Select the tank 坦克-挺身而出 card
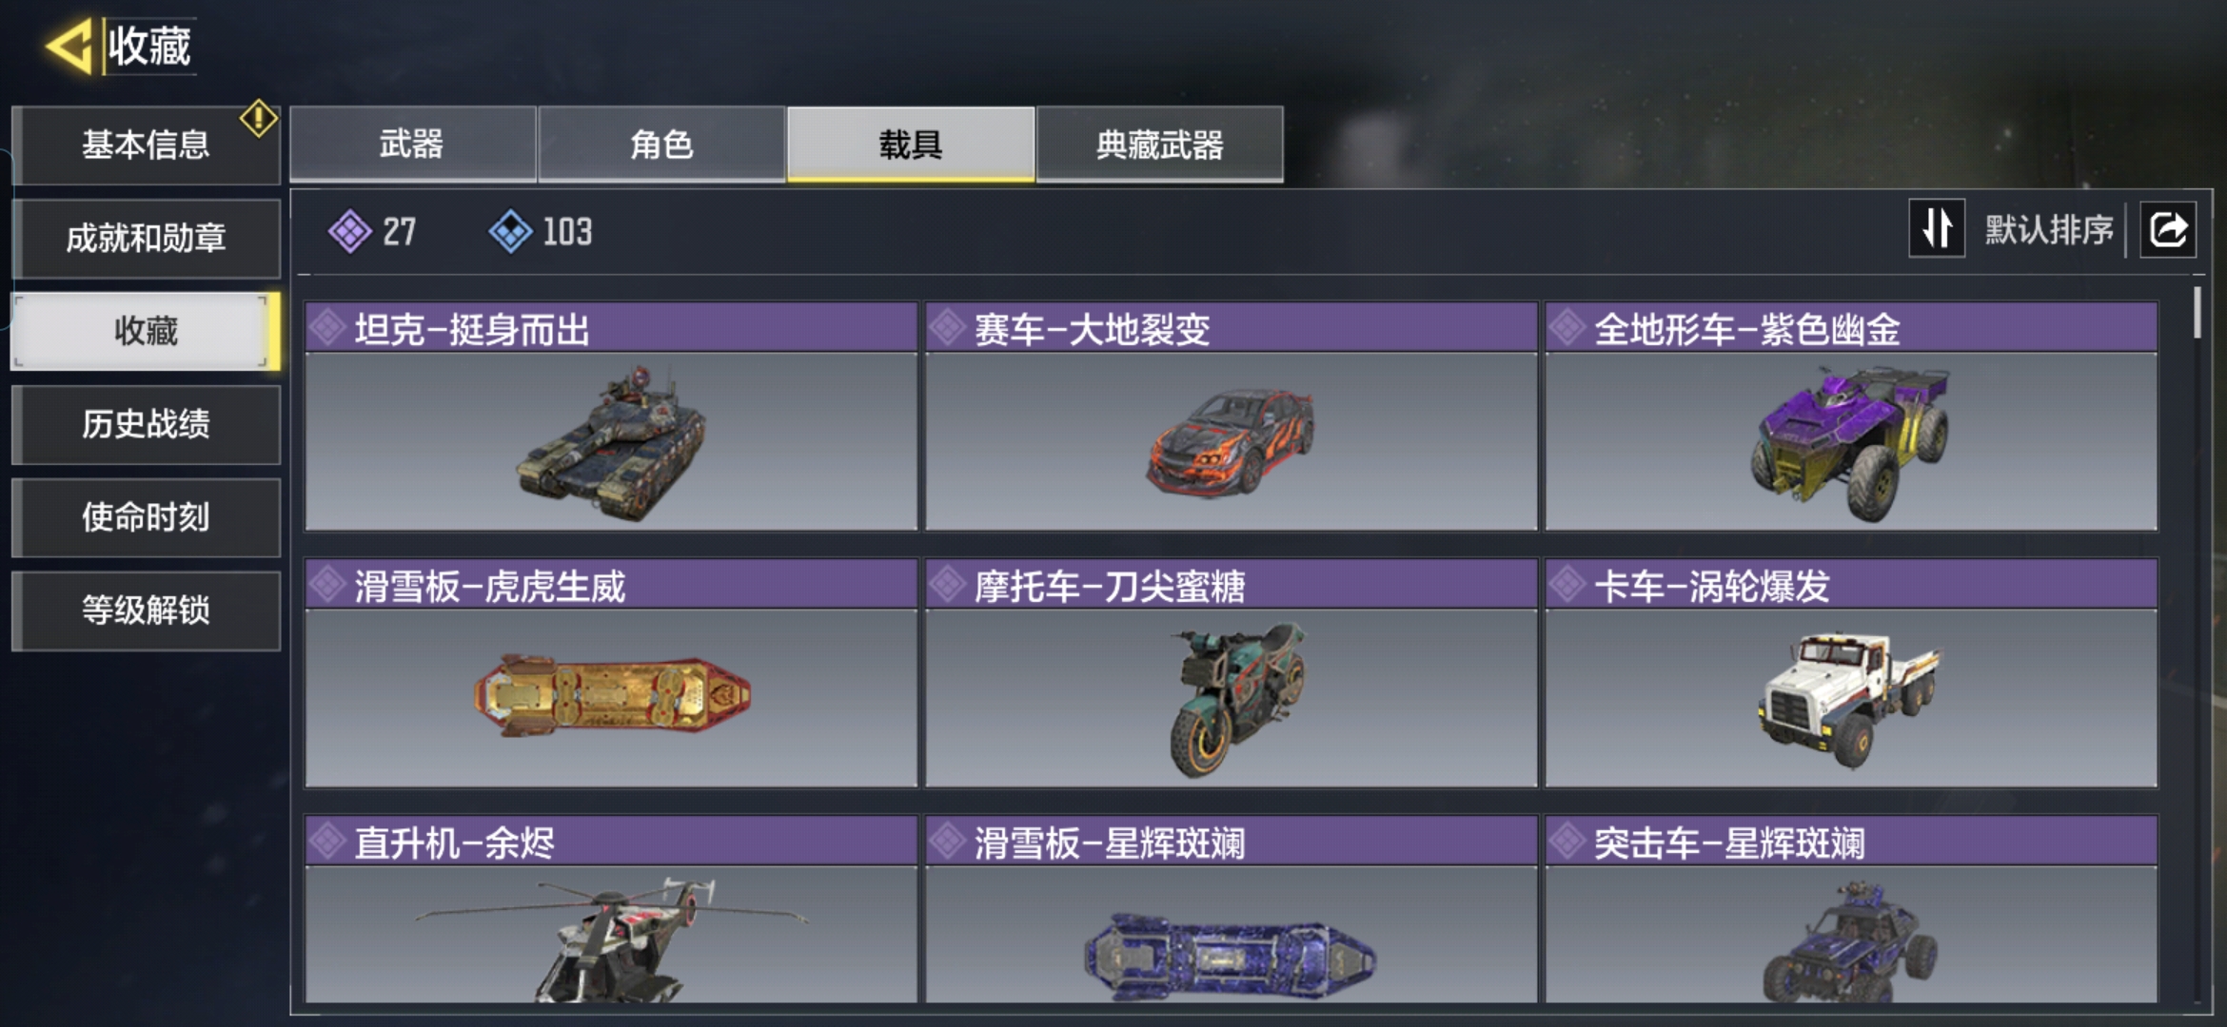Screen dimensions: 2227x1027 click(x=611, y=417)
